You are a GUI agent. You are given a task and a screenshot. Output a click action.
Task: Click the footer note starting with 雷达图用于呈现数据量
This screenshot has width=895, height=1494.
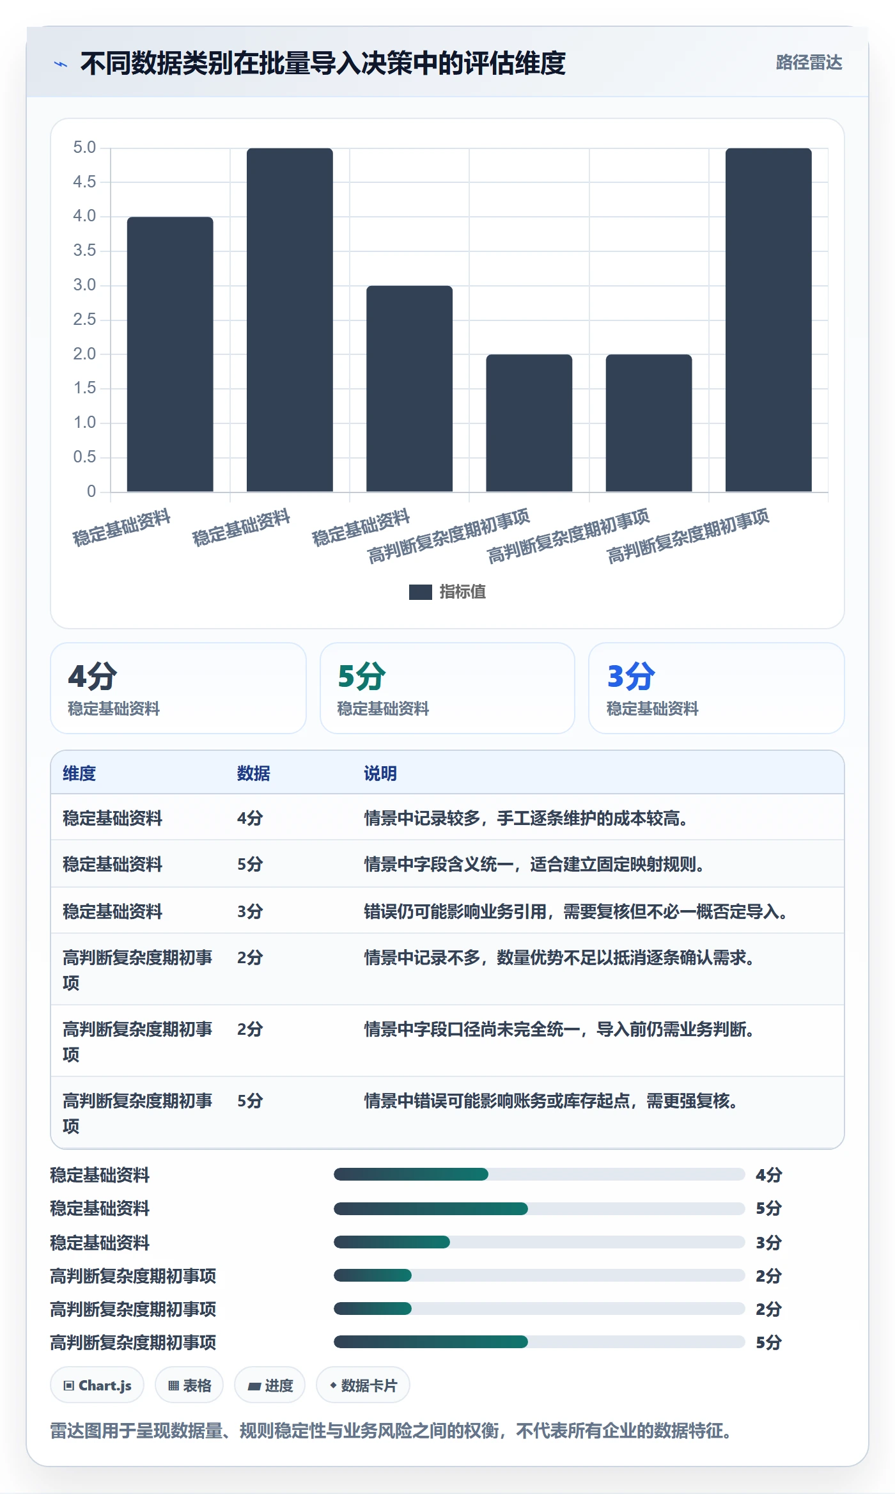tap(393, 1431)
